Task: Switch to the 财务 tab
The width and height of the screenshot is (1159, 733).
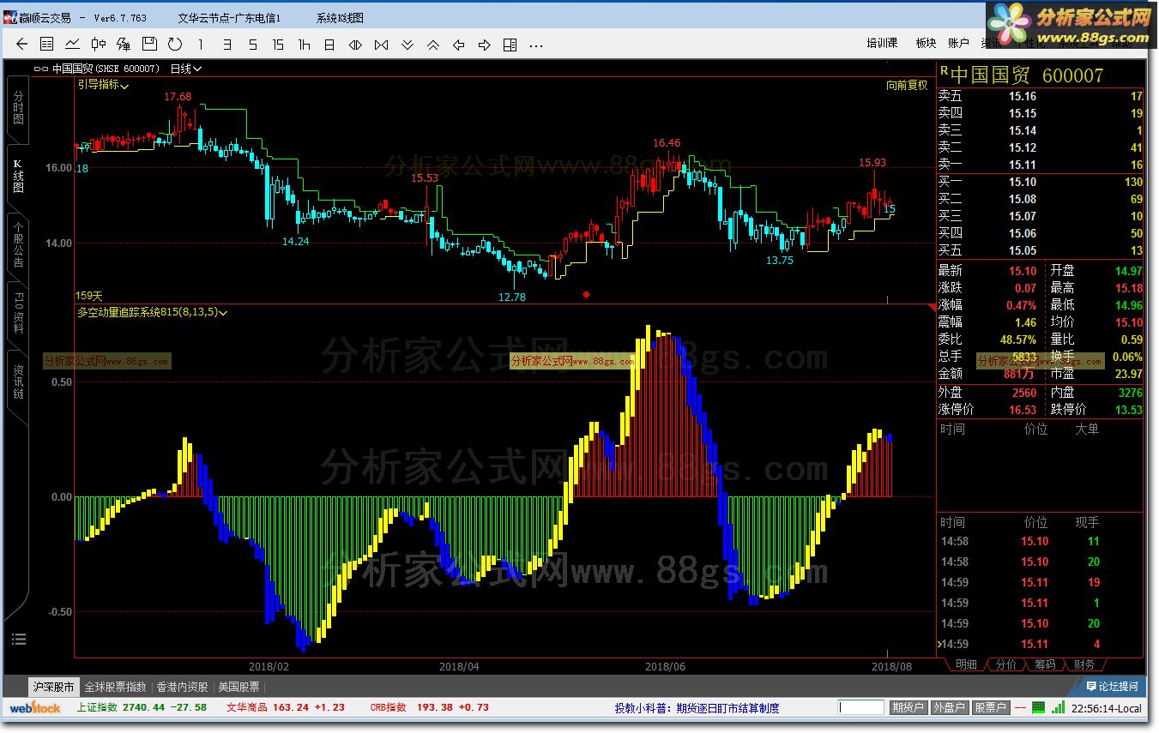Action: tap(1084, 664)
